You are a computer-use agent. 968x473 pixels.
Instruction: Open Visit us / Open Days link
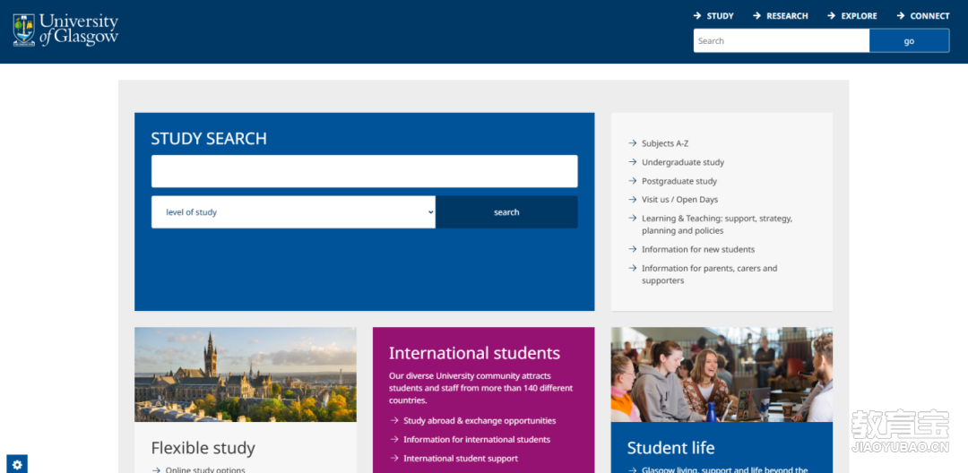point(679,200)
